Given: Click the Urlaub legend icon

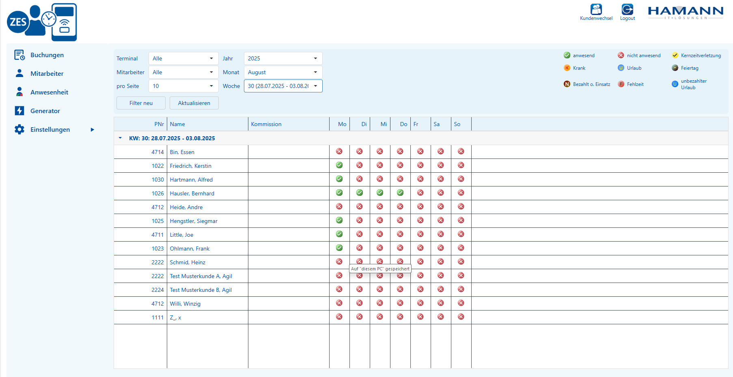Looking at the screenshot, I should coord(621,68).
